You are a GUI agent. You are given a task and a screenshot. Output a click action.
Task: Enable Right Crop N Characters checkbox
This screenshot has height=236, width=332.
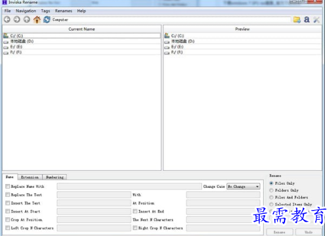[135, 228]
